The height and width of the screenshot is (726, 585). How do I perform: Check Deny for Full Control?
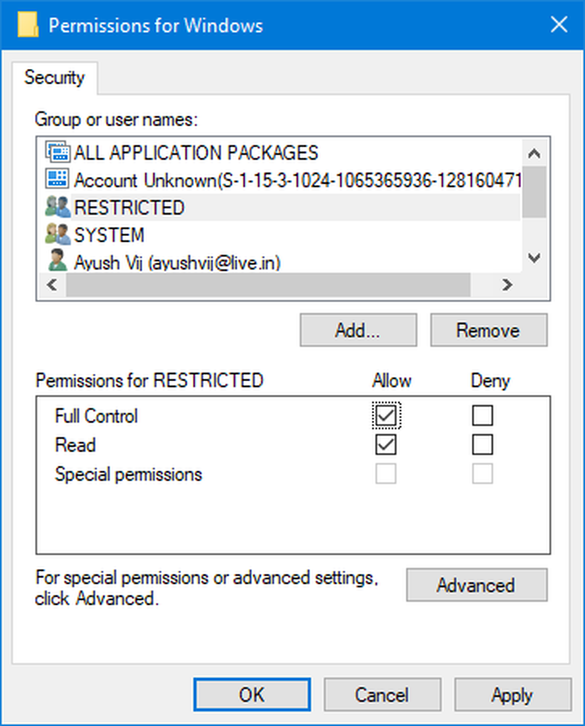pyautogui.click(x=482, y=415)
